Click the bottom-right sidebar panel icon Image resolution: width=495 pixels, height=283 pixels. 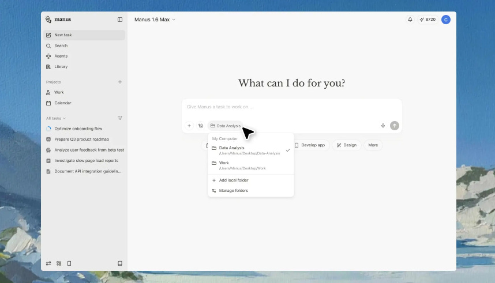pyautogui.click(x=120, y=263)
